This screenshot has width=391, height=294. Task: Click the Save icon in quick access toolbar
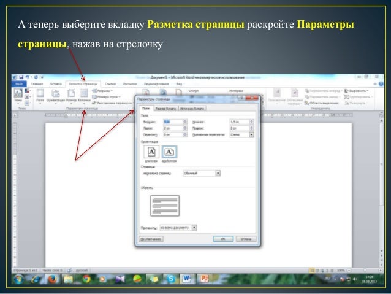[21, 77]
